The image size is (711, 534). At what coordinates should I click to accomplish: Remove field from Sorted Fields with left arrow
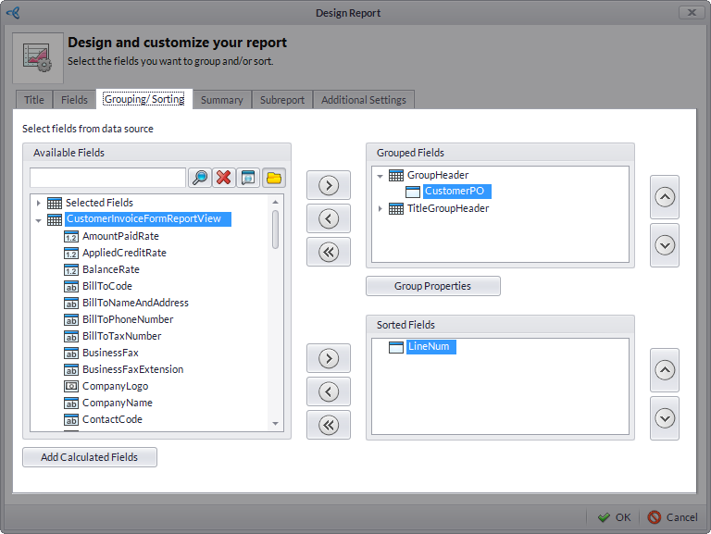coord(328,391)
